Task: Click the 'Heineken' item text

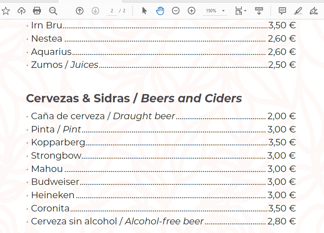Action: [53, 195]
